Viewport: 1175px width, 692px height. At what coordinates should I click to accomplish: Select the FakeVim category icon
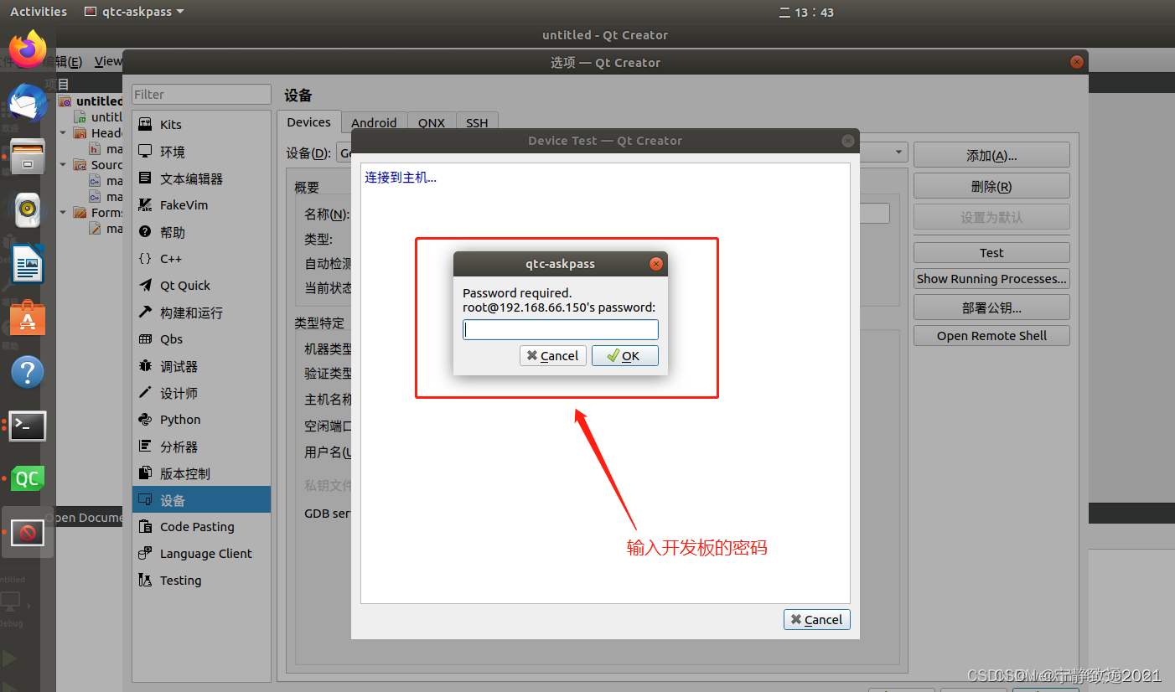tap(145, 205)
